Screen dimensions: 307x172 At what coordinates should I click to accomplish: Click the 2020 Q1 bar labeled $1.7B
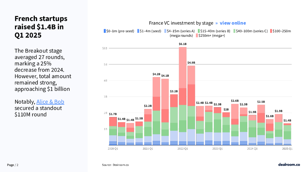tap(113, 131)
